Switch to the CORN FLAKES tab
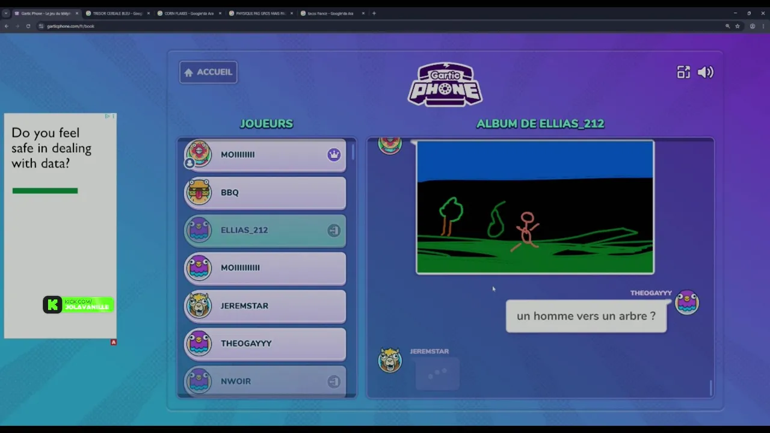This screenshot has height=433, width=770. click(x=189, y=13)
